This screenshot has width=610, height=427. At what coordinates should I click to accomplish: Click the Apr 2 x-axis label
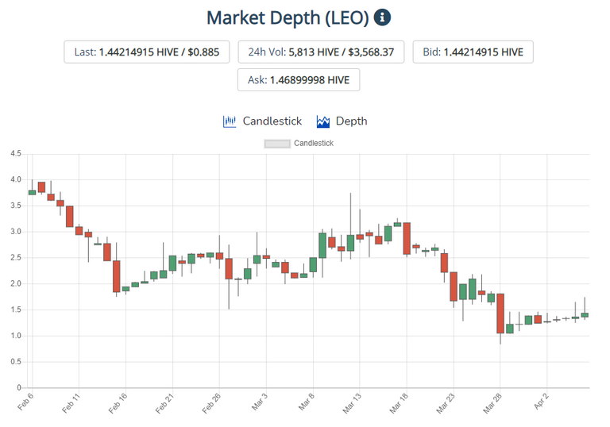click(x=541, y=401)
